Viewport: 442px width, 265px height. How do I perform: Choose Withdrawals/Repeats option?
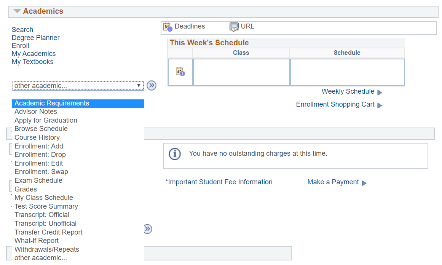pos(78,249)
